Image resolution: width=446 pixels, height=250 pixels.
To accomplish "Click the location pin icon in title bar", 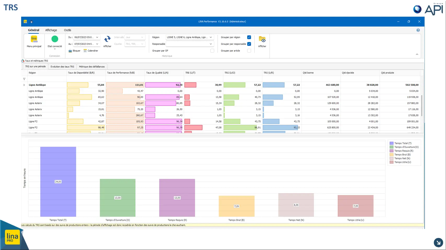I will tap(31, 22).
